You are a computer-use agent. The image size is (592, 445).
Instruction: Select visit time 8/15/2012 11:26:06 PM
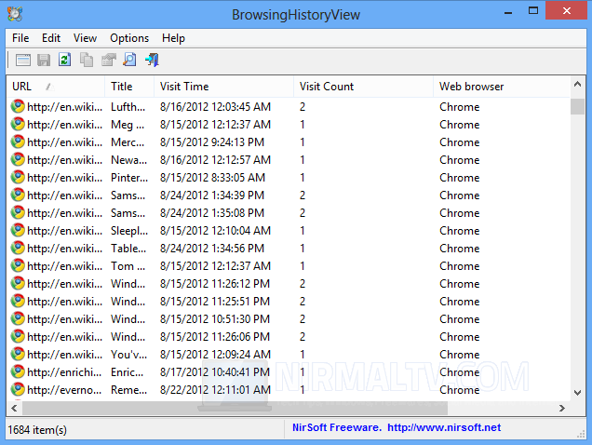[x=215, y=337]
